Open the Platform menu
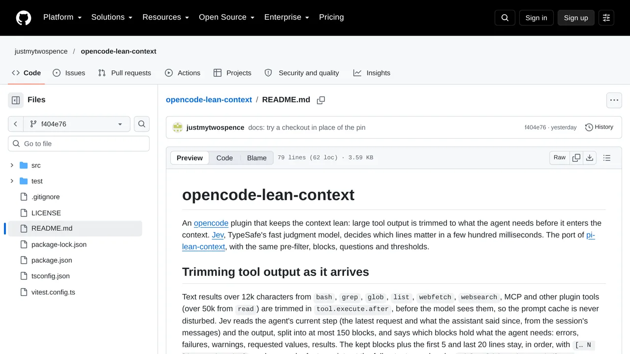 pyautogui.click(x=62, y=17)
